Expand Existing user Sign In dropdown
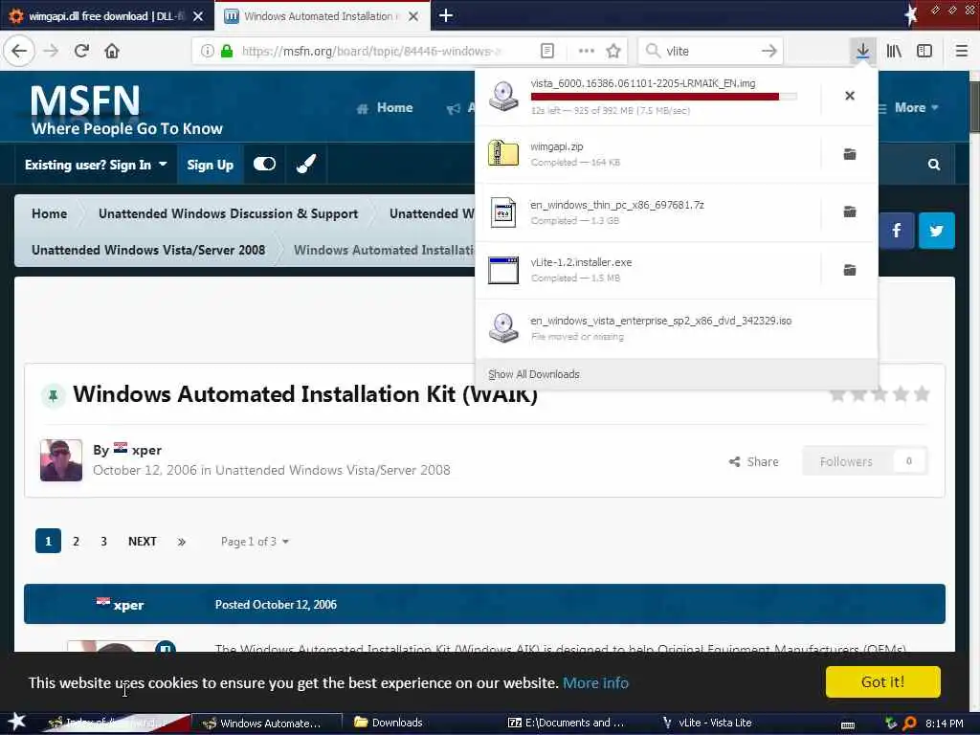This screenshot has width=980, height=735. coord(96,165)
